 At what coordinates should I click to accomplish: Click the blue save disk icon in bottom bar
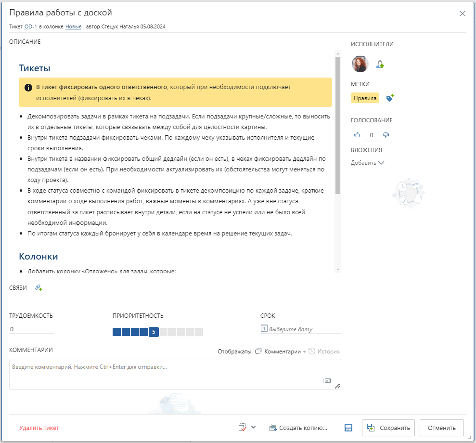pyautogui.click(x=348, y=427)
